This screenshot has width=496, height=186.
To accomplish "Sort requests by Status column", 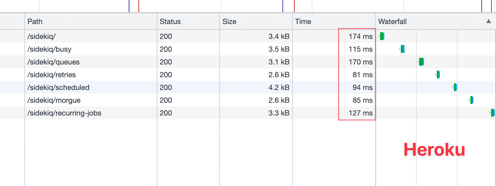I will 170,22.
